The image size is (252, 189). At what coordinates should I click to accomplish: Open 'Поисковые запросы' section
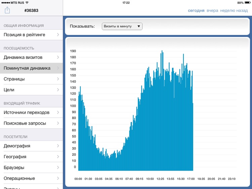point(31,123)
